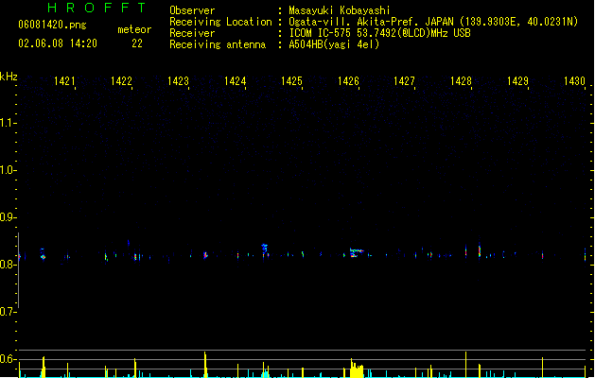Click the 0.8 kHz frequency label

(7, 265)
